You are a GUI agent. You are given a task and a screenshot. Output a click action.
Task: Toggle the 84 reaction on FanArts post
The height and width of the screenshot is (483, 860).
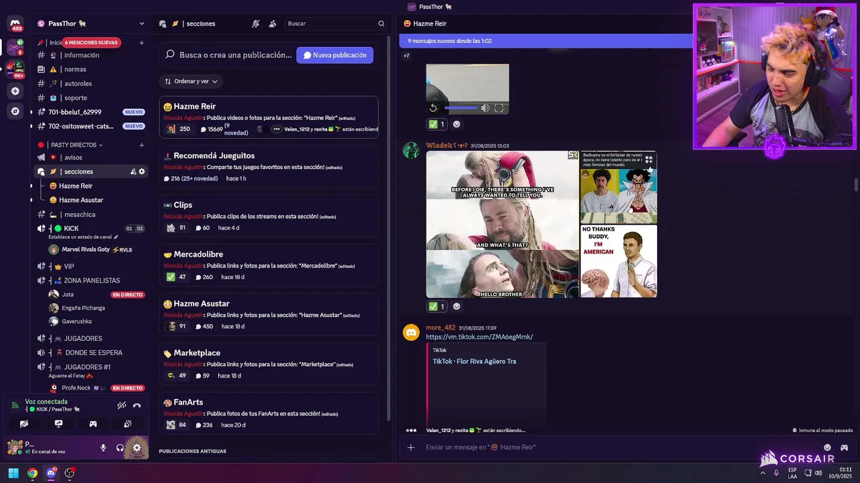(176, 425)
